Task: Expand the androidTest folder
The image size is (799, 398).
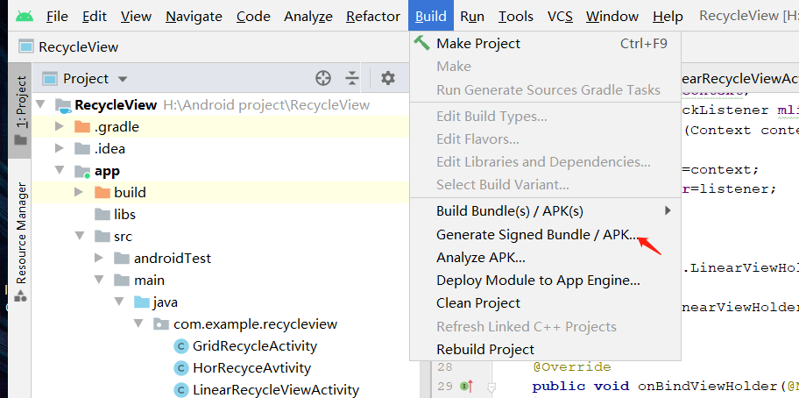Action: (99, 259)
